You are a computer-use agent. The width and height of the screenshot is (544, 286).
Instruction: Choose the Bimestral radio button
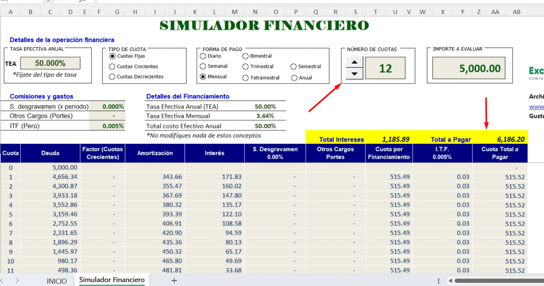pyautogui.click(x=245, y=56)
